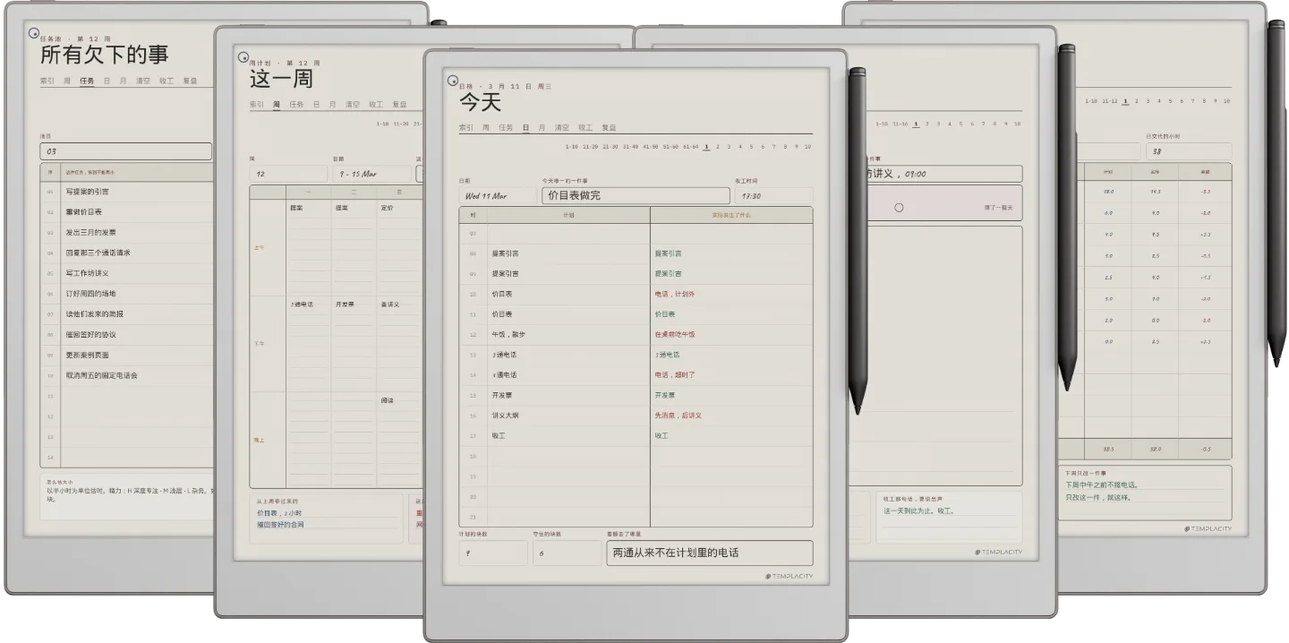This screenshot has width=1289, height=643.
Task: Open 索引 tab on the 所有欠下的事 page
Action: tap(47, 81)
